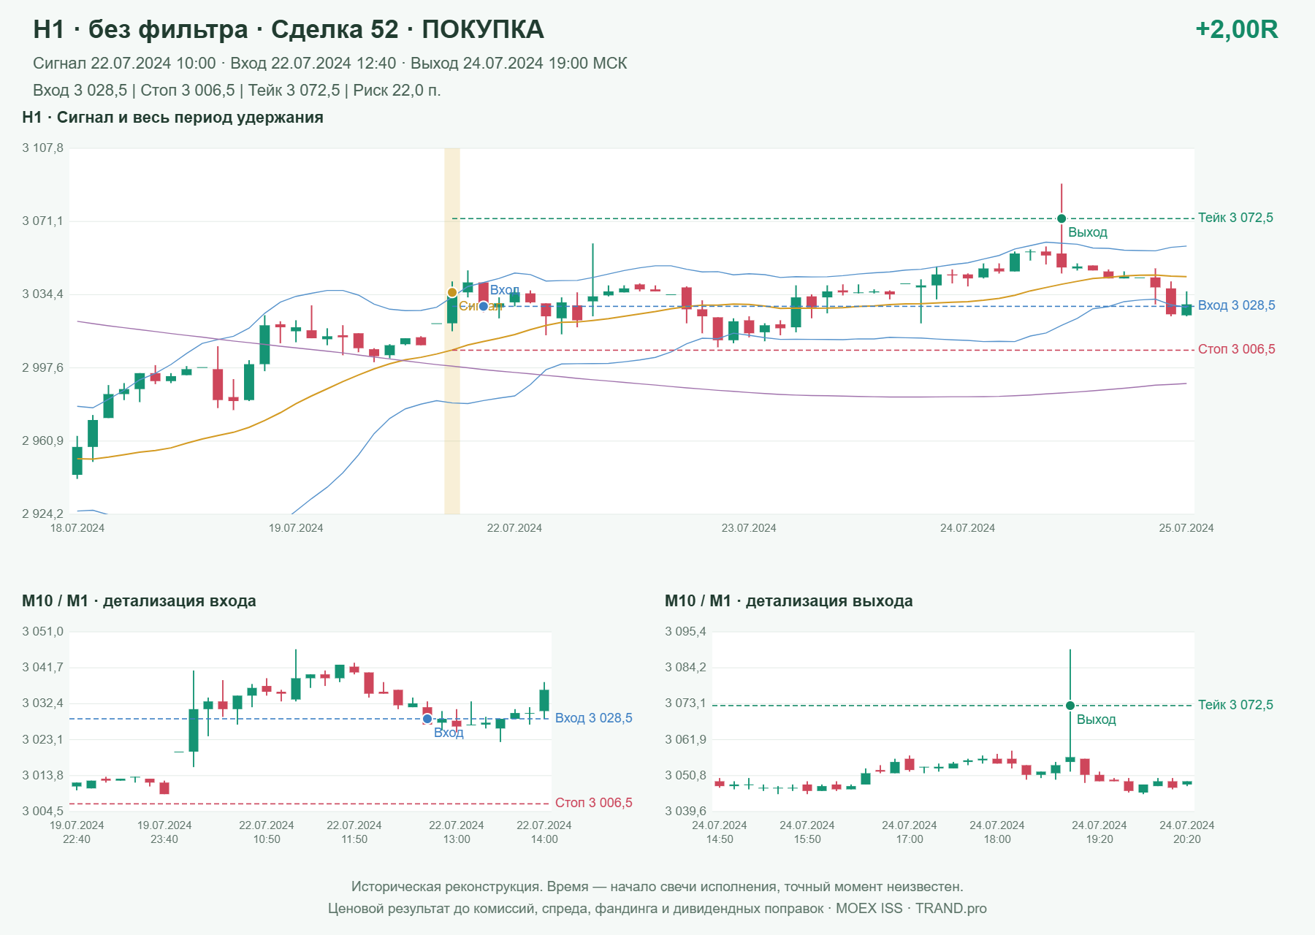
Task: Click the blue entry marker dot on H1 chart
Action: tap(483, 306)
